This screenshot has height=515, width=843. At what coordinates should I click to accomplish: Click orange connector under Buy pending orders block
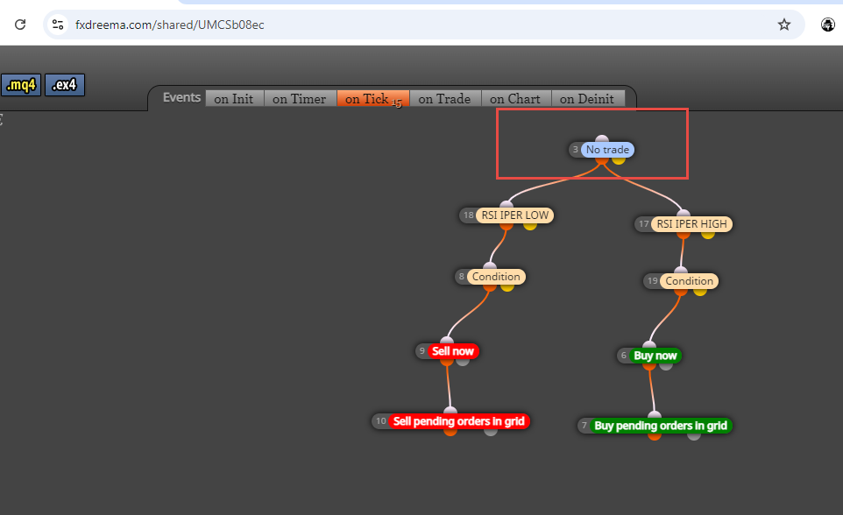click(655, 436)
